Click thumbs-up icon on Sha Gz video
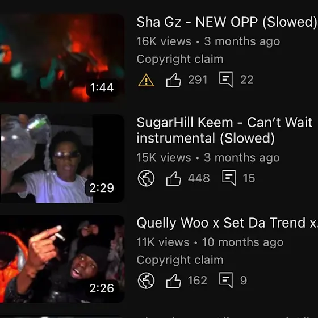318x318 pixels. point(174,80)
